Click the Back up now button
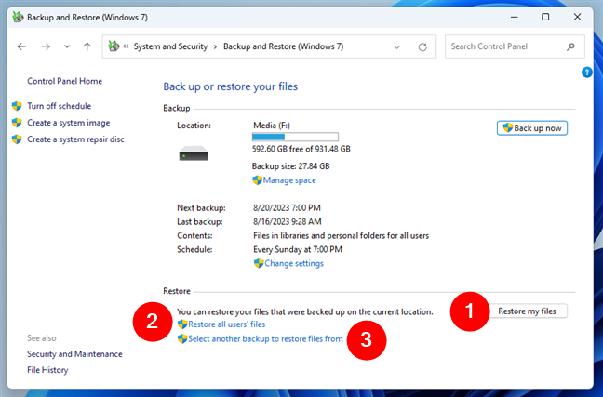Screen dimensions: 603x397 pyautogui.click(x=532, y=128)
